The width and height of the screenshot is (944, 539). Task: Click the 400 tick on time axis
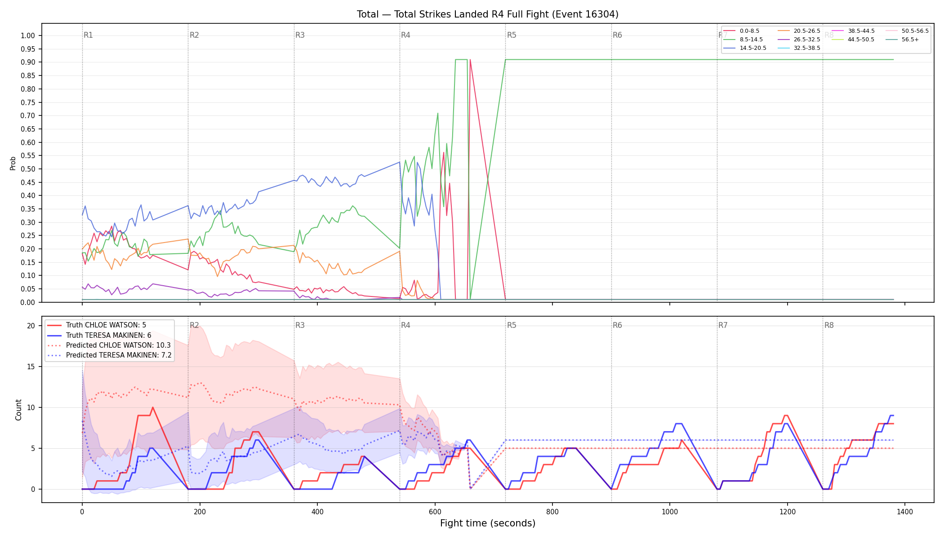[x=317, y=512]
